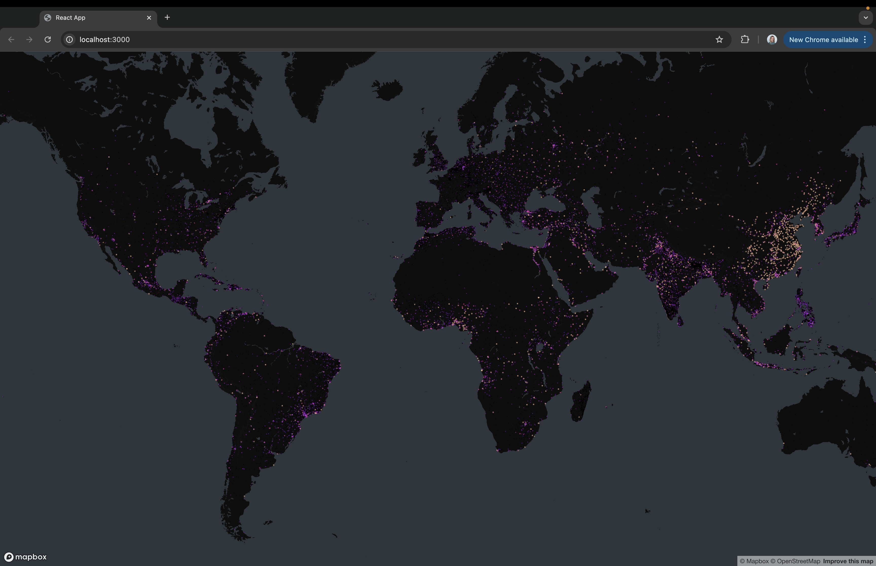
Task: Reload the current page
Action: [x=47, y=39]
